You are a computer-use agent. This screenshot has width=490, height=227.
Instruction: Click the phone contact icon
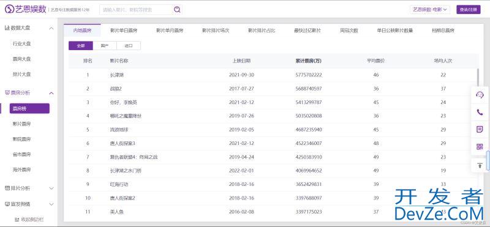tap(480, 113)
